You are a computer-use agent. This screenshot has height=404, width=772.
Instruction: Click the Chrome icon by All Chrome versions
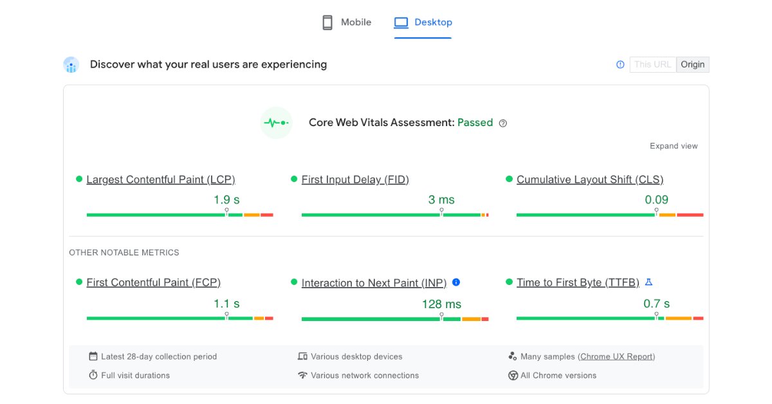click(x=513, y=376)
